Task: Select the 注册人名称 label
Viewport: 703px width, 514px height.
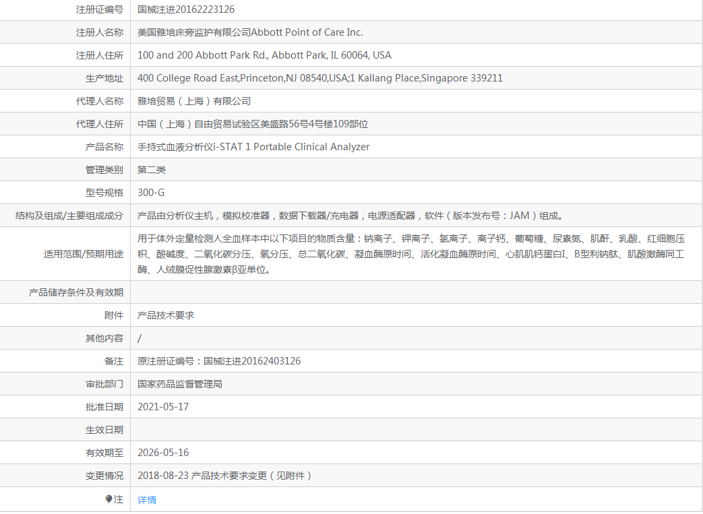Action: pos(100,32)
